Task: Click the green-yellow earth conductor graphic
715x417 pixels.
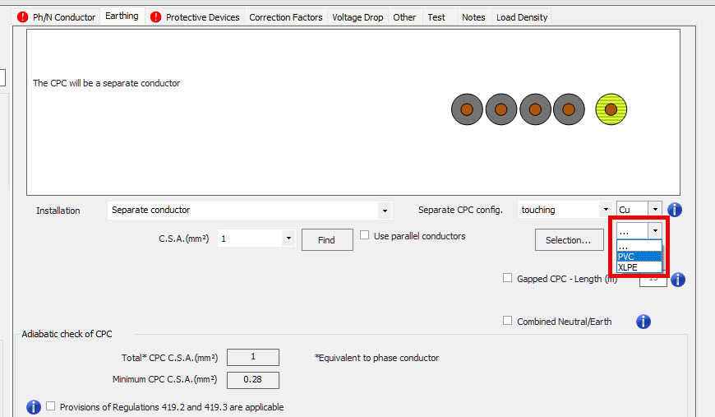Action: point(611,109)
